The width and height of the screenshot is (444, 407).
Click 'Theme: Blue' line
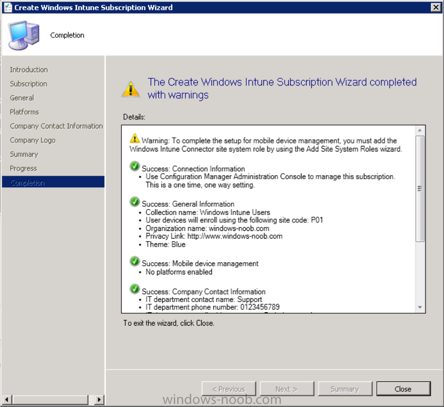point(165,245)
